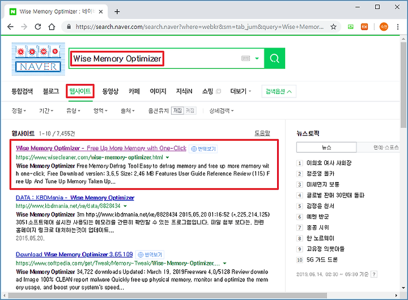Switch to the 지식iN tab

184,91
